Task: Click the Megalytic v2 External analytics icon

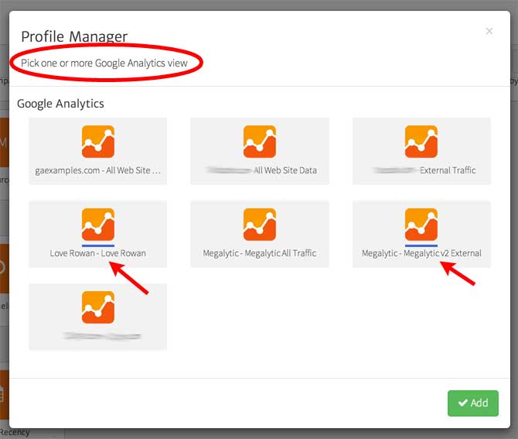Action: [x=421, y=225]
